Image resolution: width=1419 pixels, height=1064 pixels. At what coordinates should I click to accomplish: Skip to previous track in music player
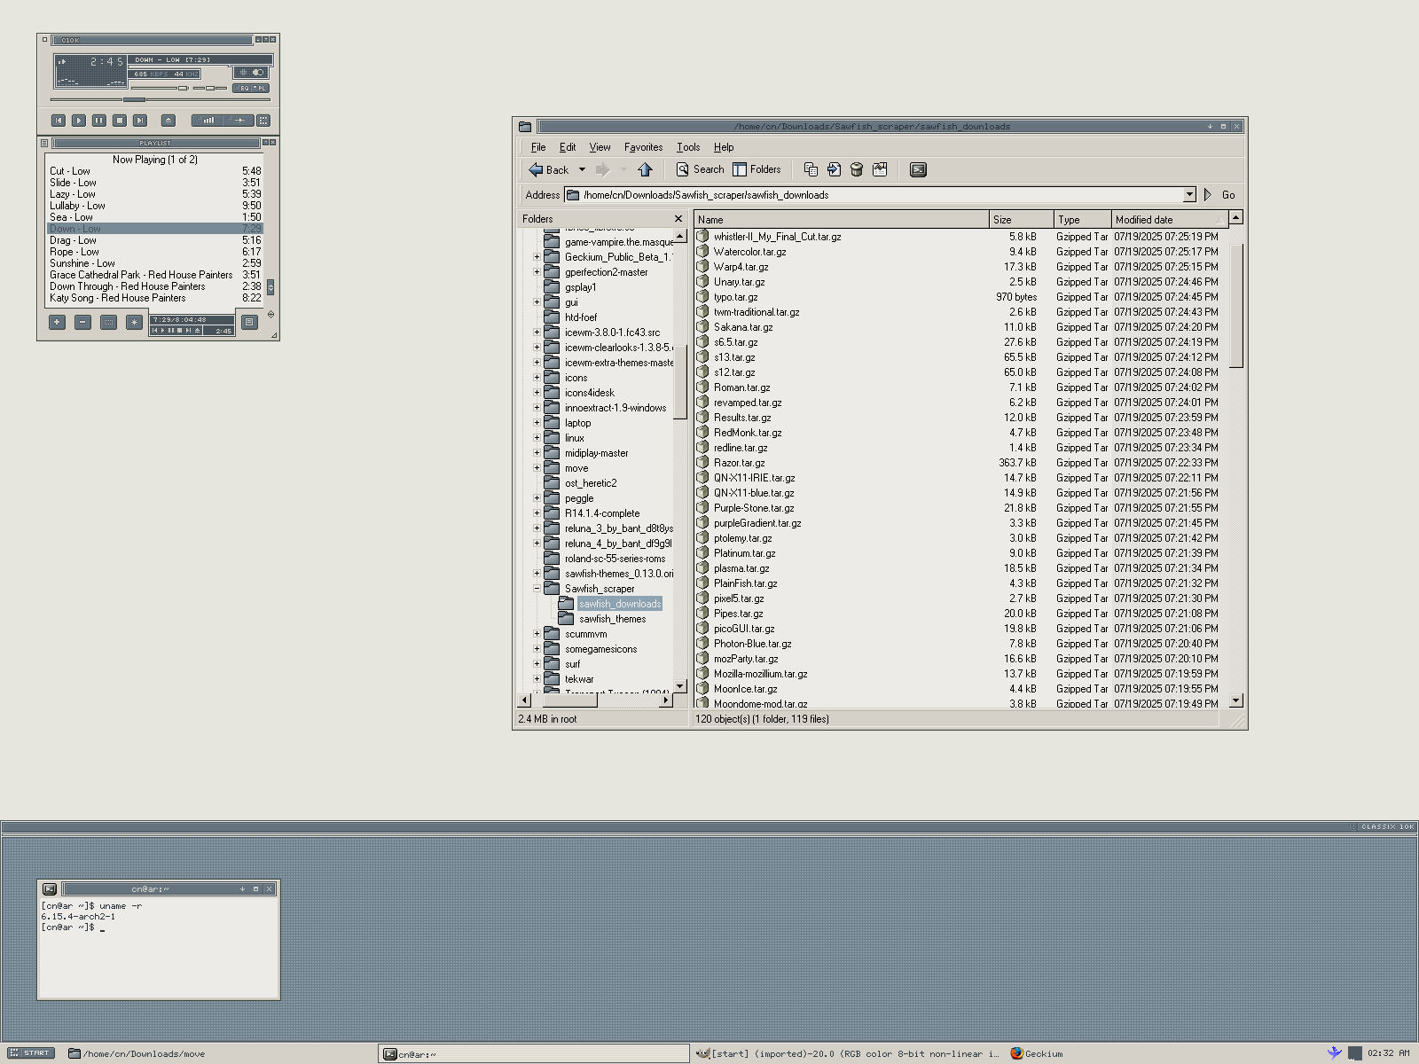[x=59, y=121]
